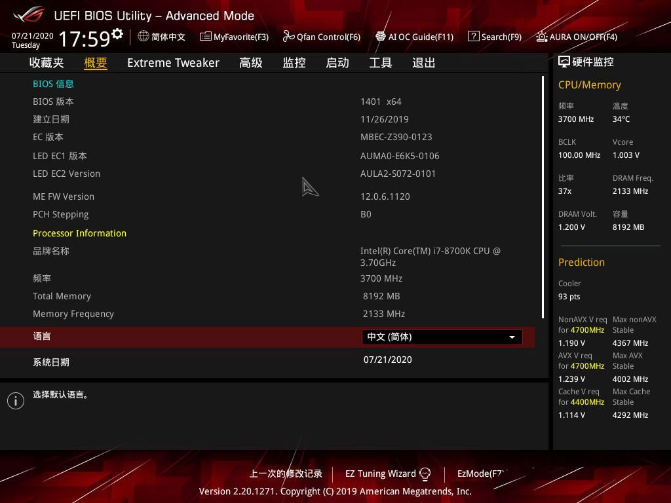This screenshot has width=671, height=503.
Task: Expand the 中文 (简体) selection list
Action: click(441, 337)
